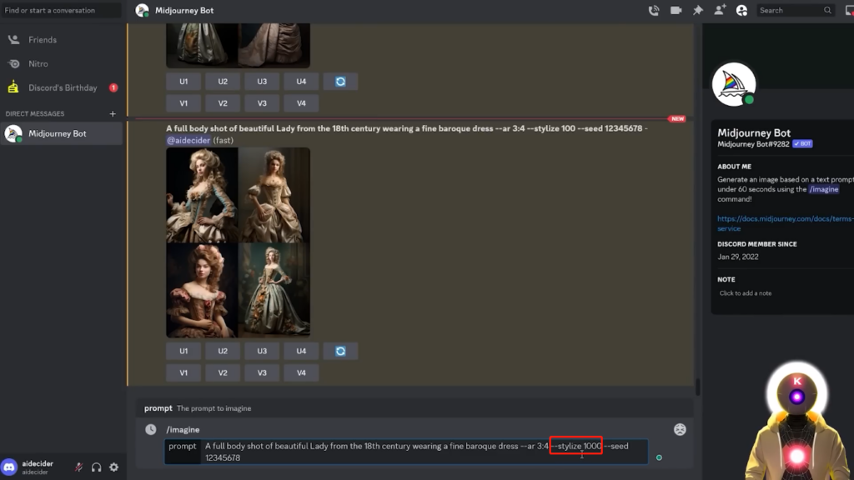Open user settings gear icon
Screen dimensions: 854x480
click(x=114, y=467)
